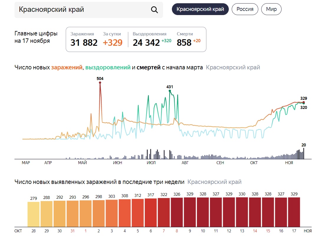
Task: Click the November 13 bar with 330
Action: [x=242, y=212]
